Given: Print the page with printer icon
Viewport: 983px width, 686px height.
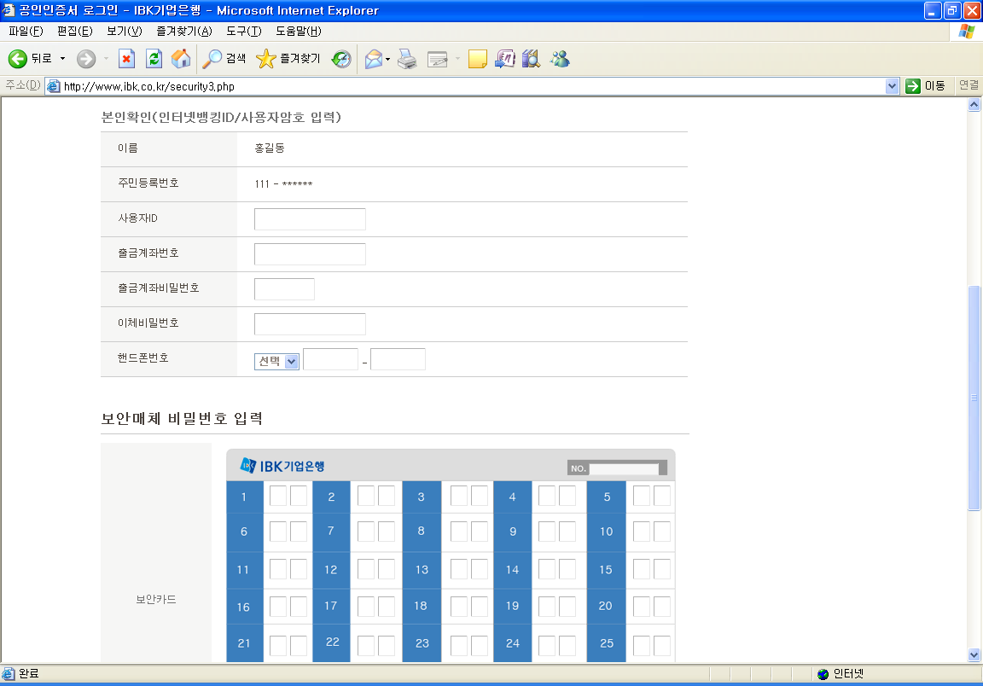Looking at the screenshot, I should coord(408,59).
